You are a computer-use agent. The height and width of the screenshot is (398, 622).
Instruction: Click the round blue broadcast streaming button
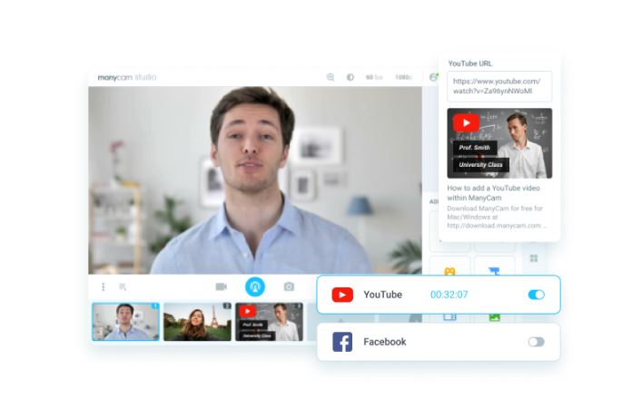[x=254, y=286]
